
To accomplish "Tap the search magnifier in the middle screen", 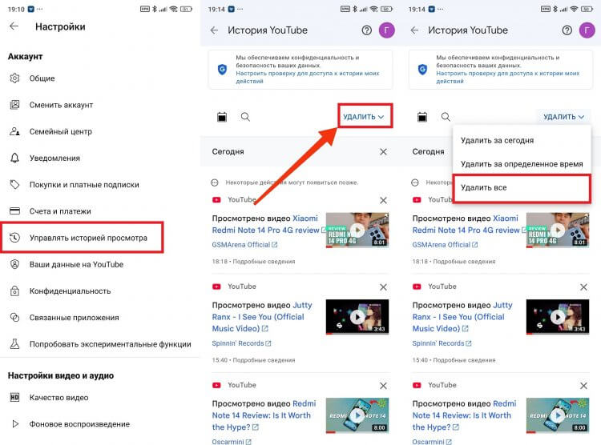I will [x=245, y=117].
